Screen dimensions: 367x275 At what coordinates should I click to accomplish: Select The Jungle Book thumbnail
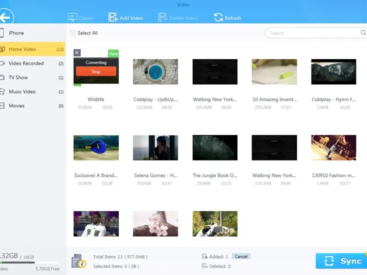(215, 148)
